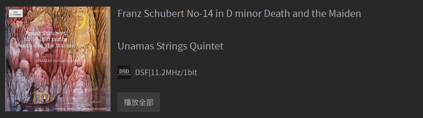This screenshot has height=118, width=423.
Task: Click the DSD format icon
Action: click(x=124, y=72)
